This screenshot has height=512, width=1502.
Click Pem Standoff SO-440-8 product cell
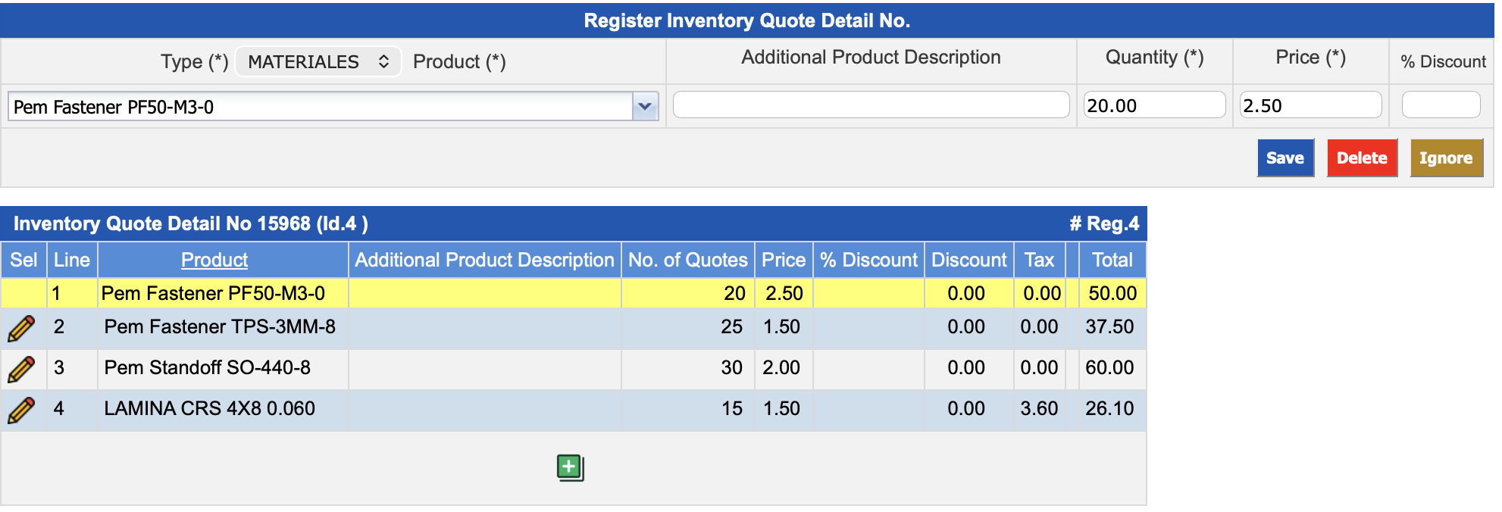[x=207, y=367]
